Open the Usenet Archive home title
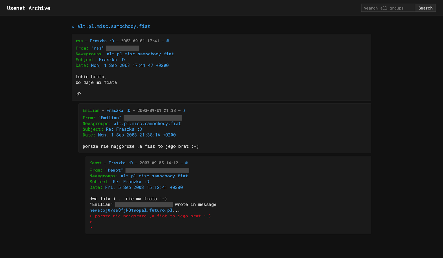The image size is (443, 258). pos(28,8)
